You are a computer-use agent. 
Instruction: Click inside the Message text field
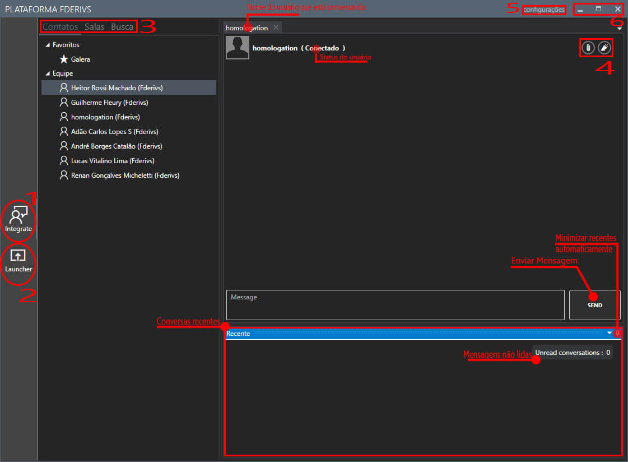[395, 304]
